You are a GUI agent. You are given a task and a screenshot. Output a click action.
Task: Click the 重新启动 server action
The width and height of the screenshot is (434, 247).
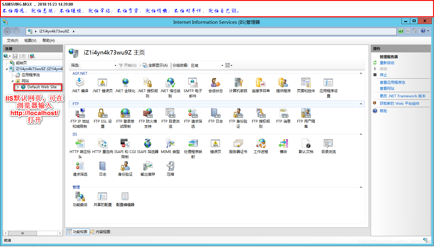click(x=387, y=63)
